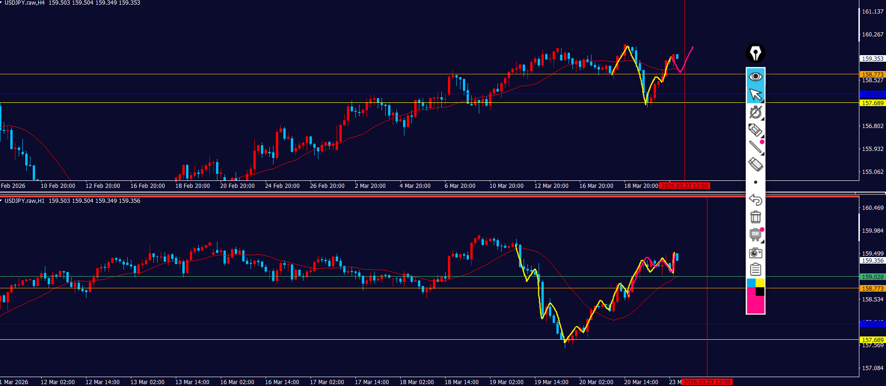The height and width of the screenshot is (386, 886).
Task: Click the pen nib logo button
Action: tap(755, 53)
